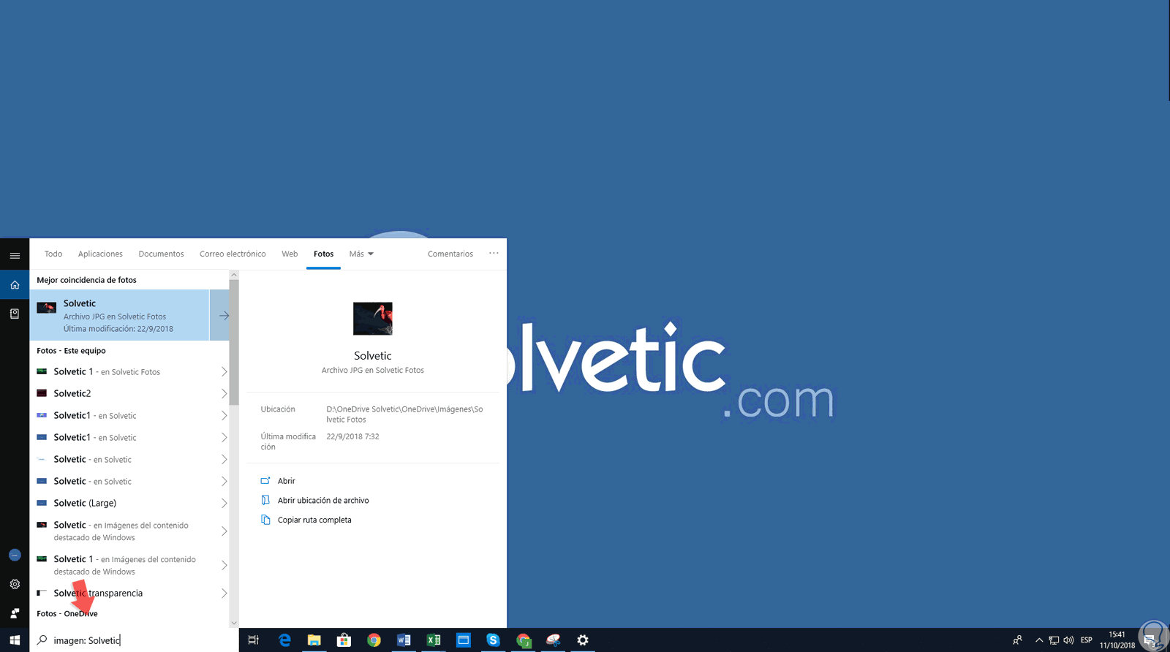Image resolution: width=1170 pixels, height=652 pixels.
Task: Switch to the Correo electrónico tab
Action: coord(233,254)
